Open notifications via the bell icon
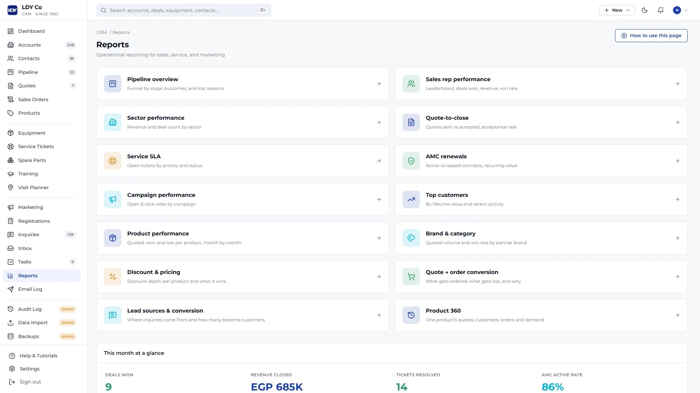The image size is (700, 393). coord(661,10)
